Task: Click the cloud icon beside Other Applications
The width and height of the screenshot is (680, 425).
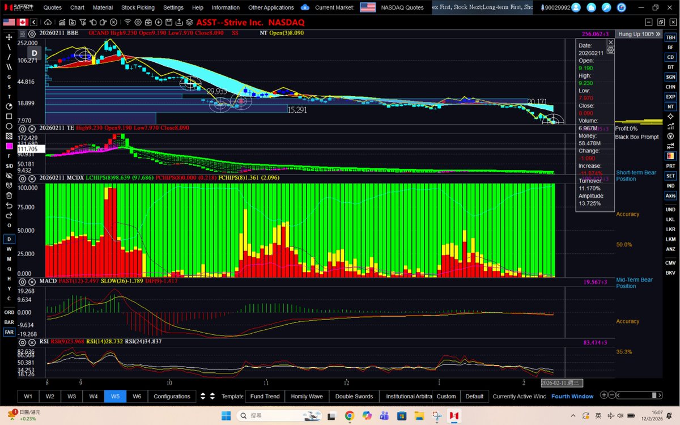Action: pyautogui.click(x=305, y=7)
